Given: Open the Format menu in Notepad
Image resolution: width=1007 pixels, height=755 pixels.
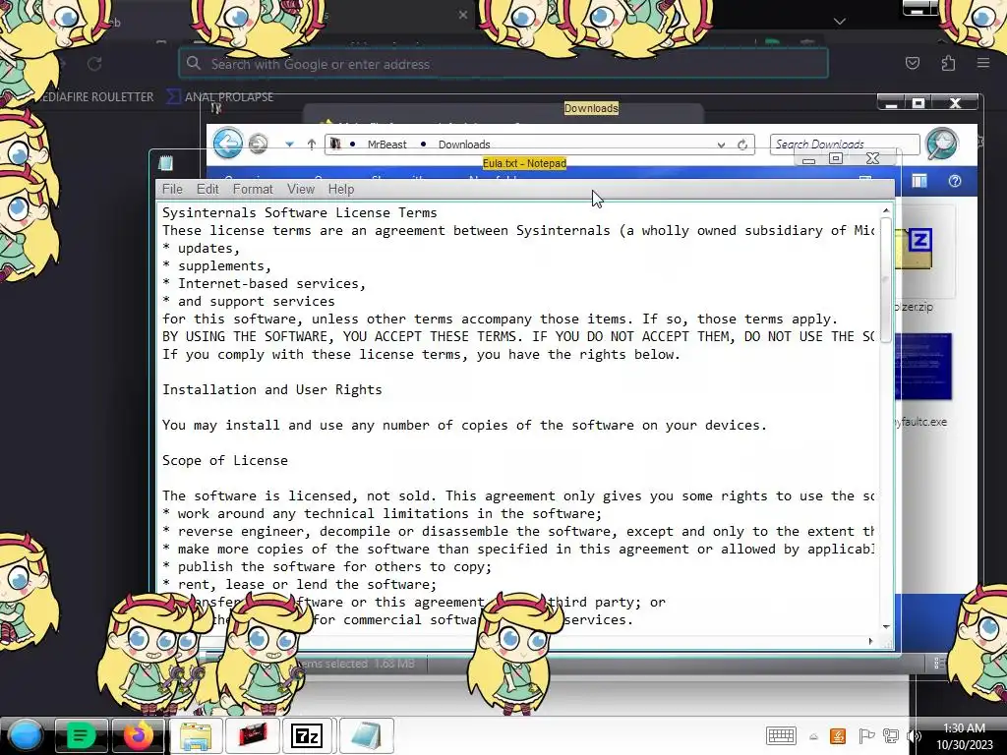Looking at the screenshot, I should (253, 189).
